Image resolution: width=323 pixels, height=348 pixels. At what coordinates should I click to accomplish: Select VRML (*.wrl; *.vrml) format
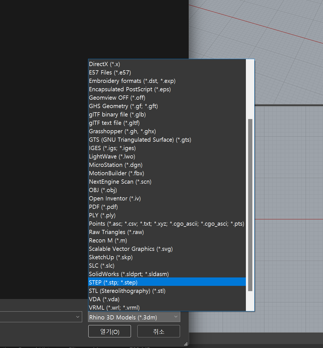click(167, 307)
